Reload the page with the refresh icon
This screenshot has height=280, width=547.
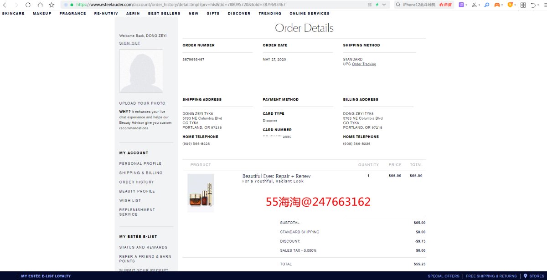[28, 5]
